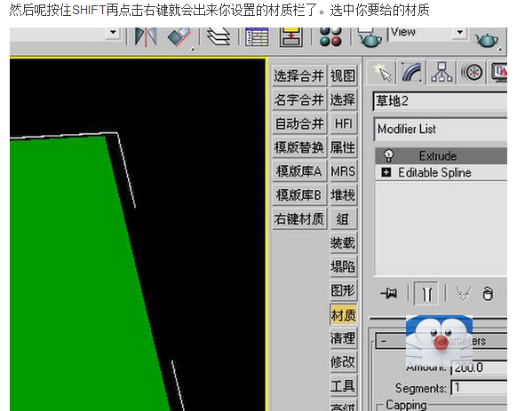
Task: Open the 工具 category
Action: (x=343, y=385)
